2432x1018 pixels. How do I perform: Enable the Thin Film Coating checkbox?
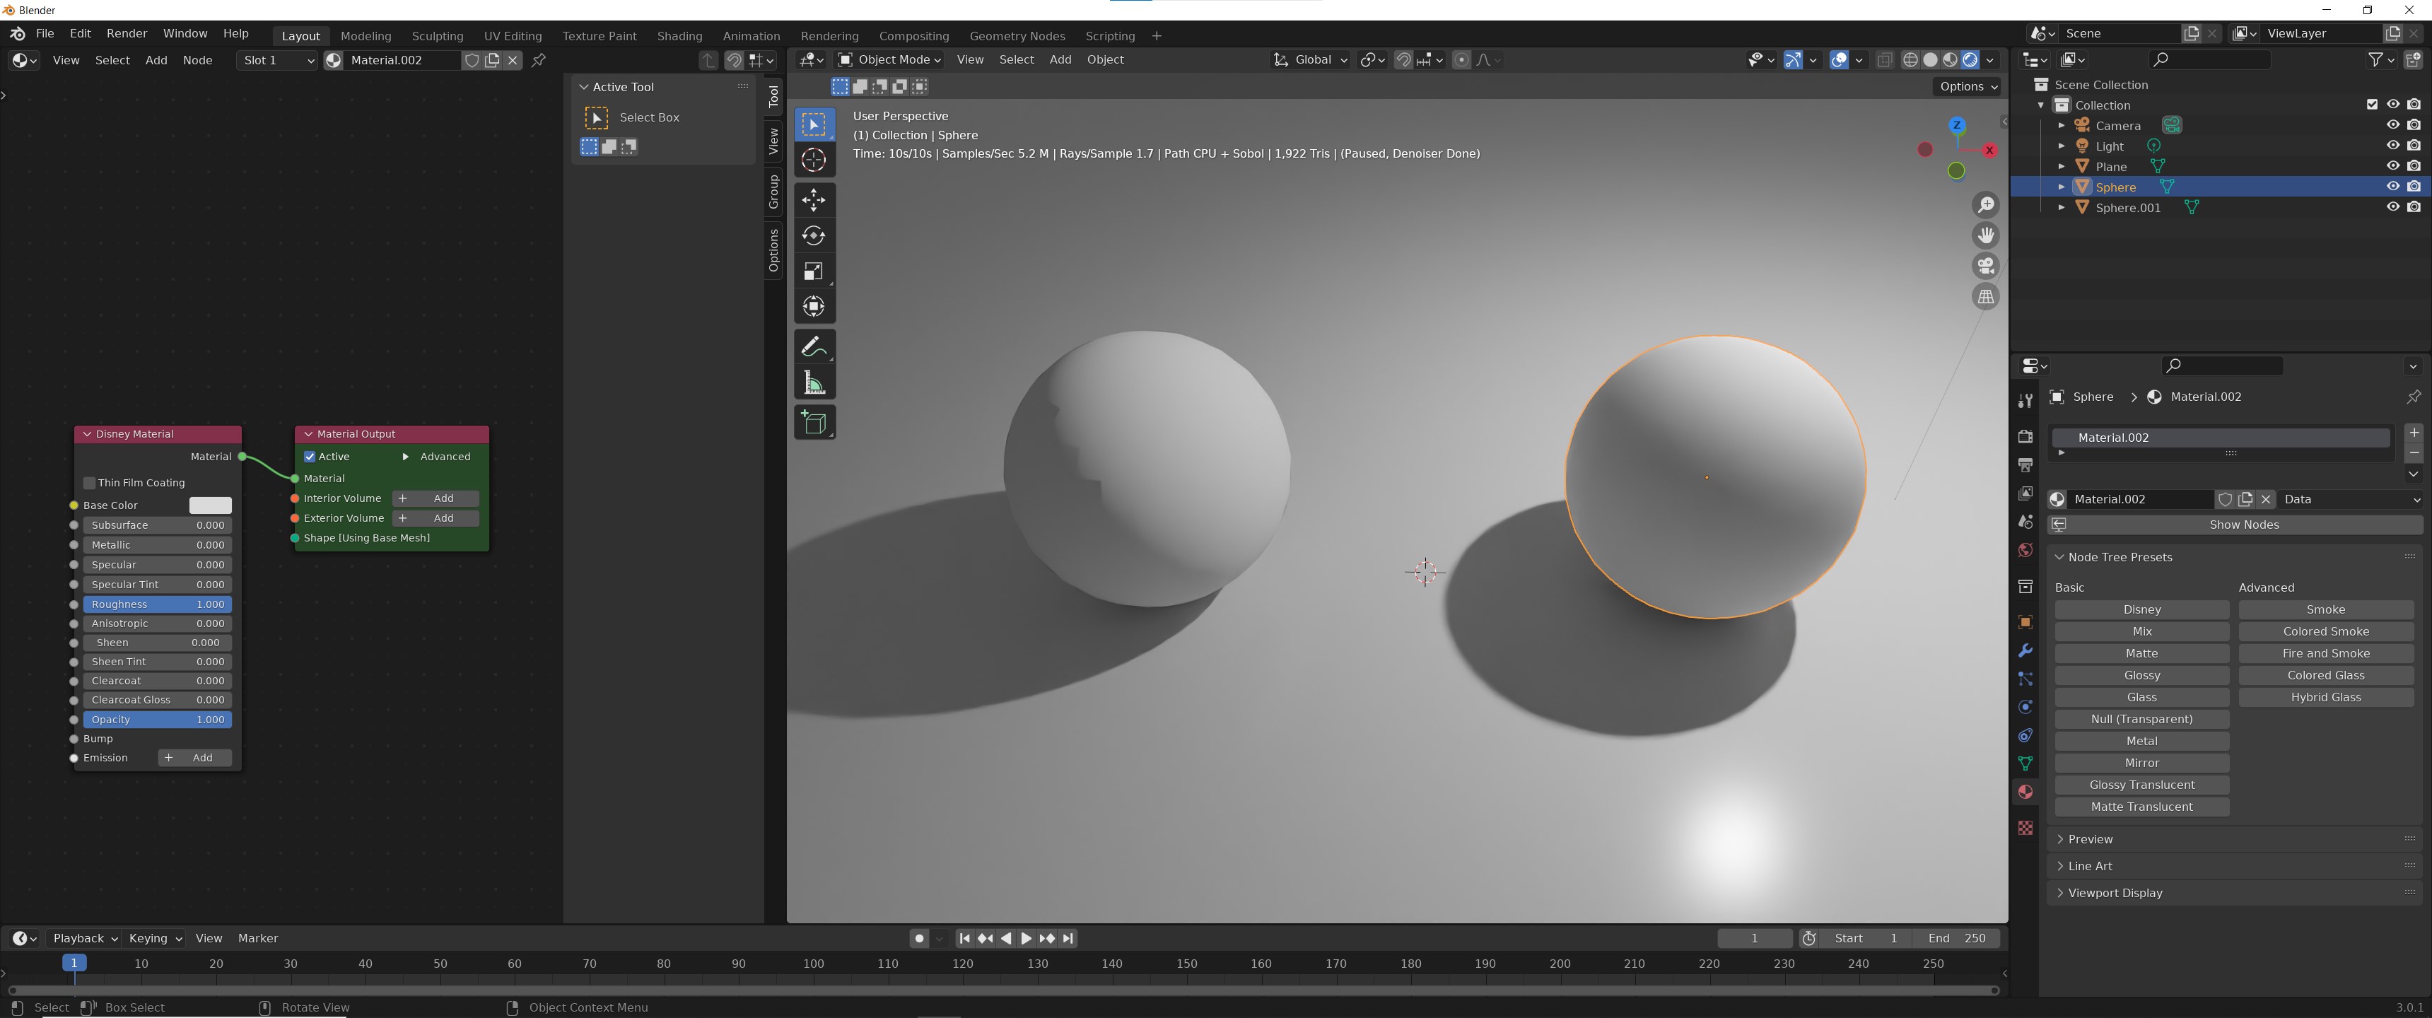pyautogui.click(x=90, y=483)
